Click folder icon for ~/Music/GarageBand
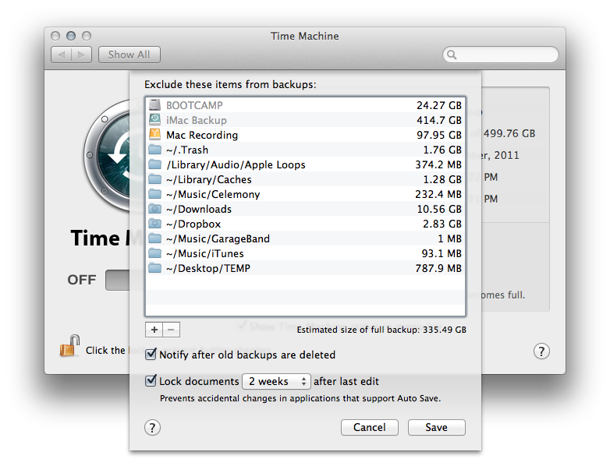Viewport: 610px width, 459px height. point(154,238)
